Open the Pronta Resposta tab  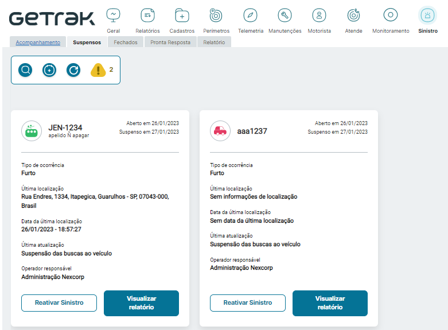click(x=170, y=42)
